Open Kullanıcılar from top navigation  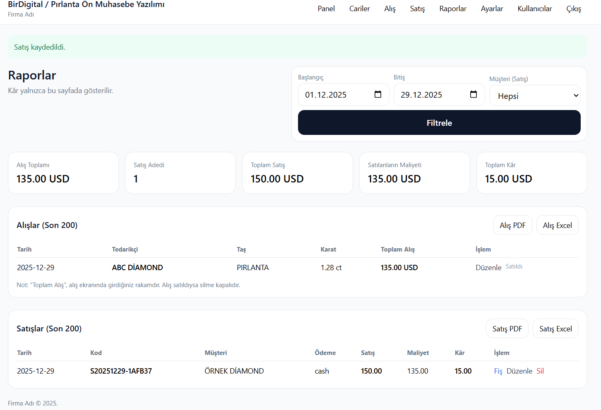(x=534, y=9)
